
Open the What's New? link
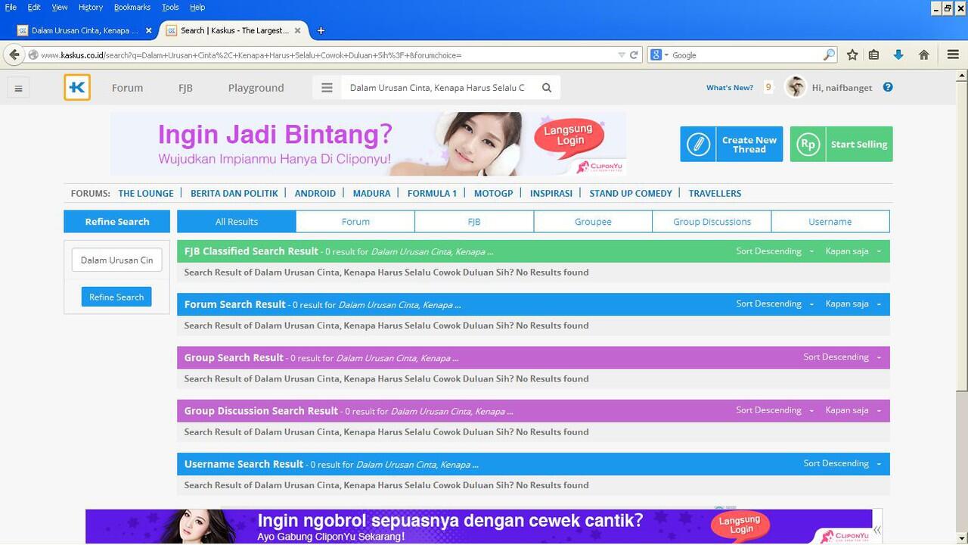[x=730, y=88]
